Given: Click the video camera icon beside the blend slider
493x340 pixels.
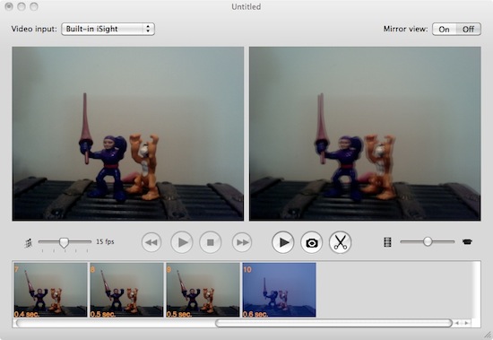Looking at the screenshot, I should tap(467, 242).
